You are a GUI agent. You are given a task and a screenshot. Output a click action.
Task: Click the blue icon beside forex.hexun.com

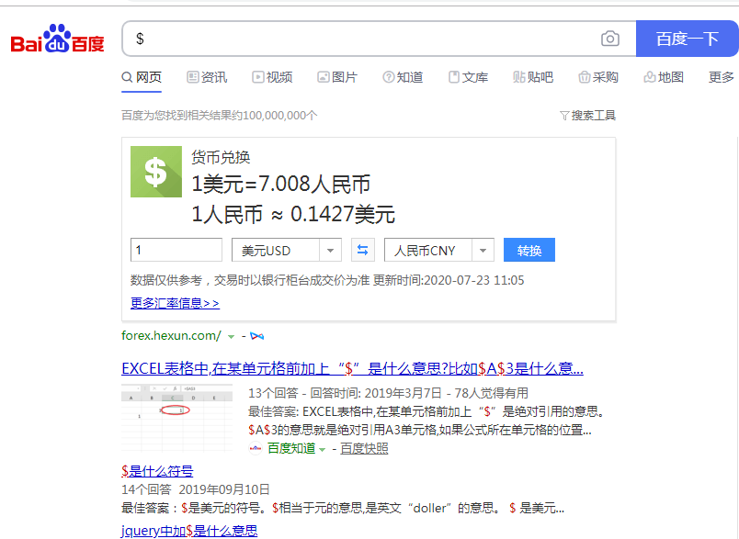tap(256, 336)
